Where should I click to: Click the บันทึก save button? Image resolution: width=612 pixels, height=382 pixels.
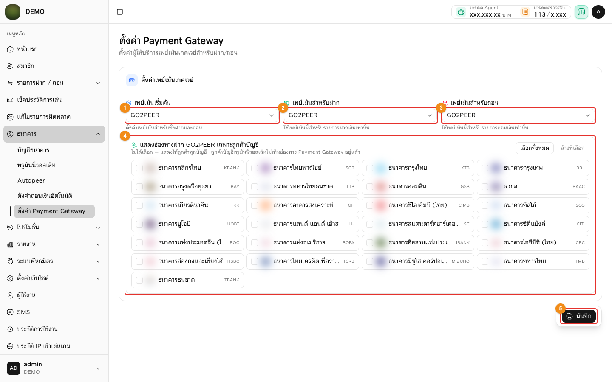pyautogui.click(x=579, y=316)
